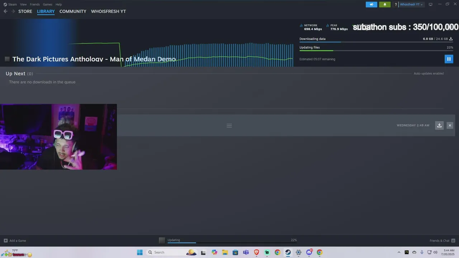Open the question mark help button

[x=396, y=5]
